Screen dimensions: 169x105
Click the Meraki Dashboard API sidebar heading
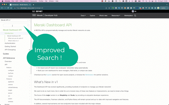[x=12, y=30]
